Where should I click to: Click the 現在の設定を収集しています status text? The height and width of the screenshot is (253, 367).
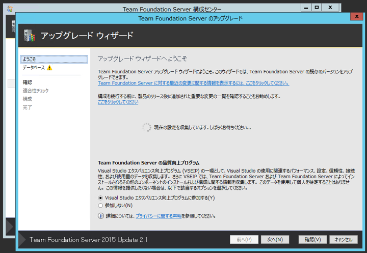(x=202, y=128)
